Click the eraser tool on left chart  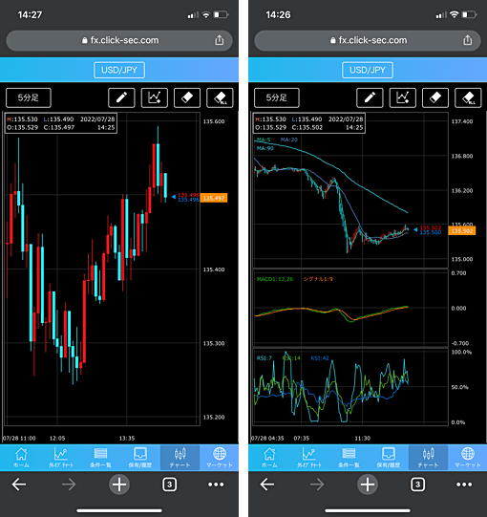coord(187,97)
